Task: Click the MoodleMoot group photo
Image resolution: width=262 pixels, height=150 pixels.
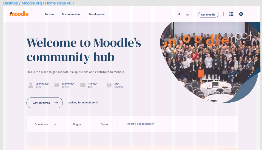Action: [x=210, y=62]
